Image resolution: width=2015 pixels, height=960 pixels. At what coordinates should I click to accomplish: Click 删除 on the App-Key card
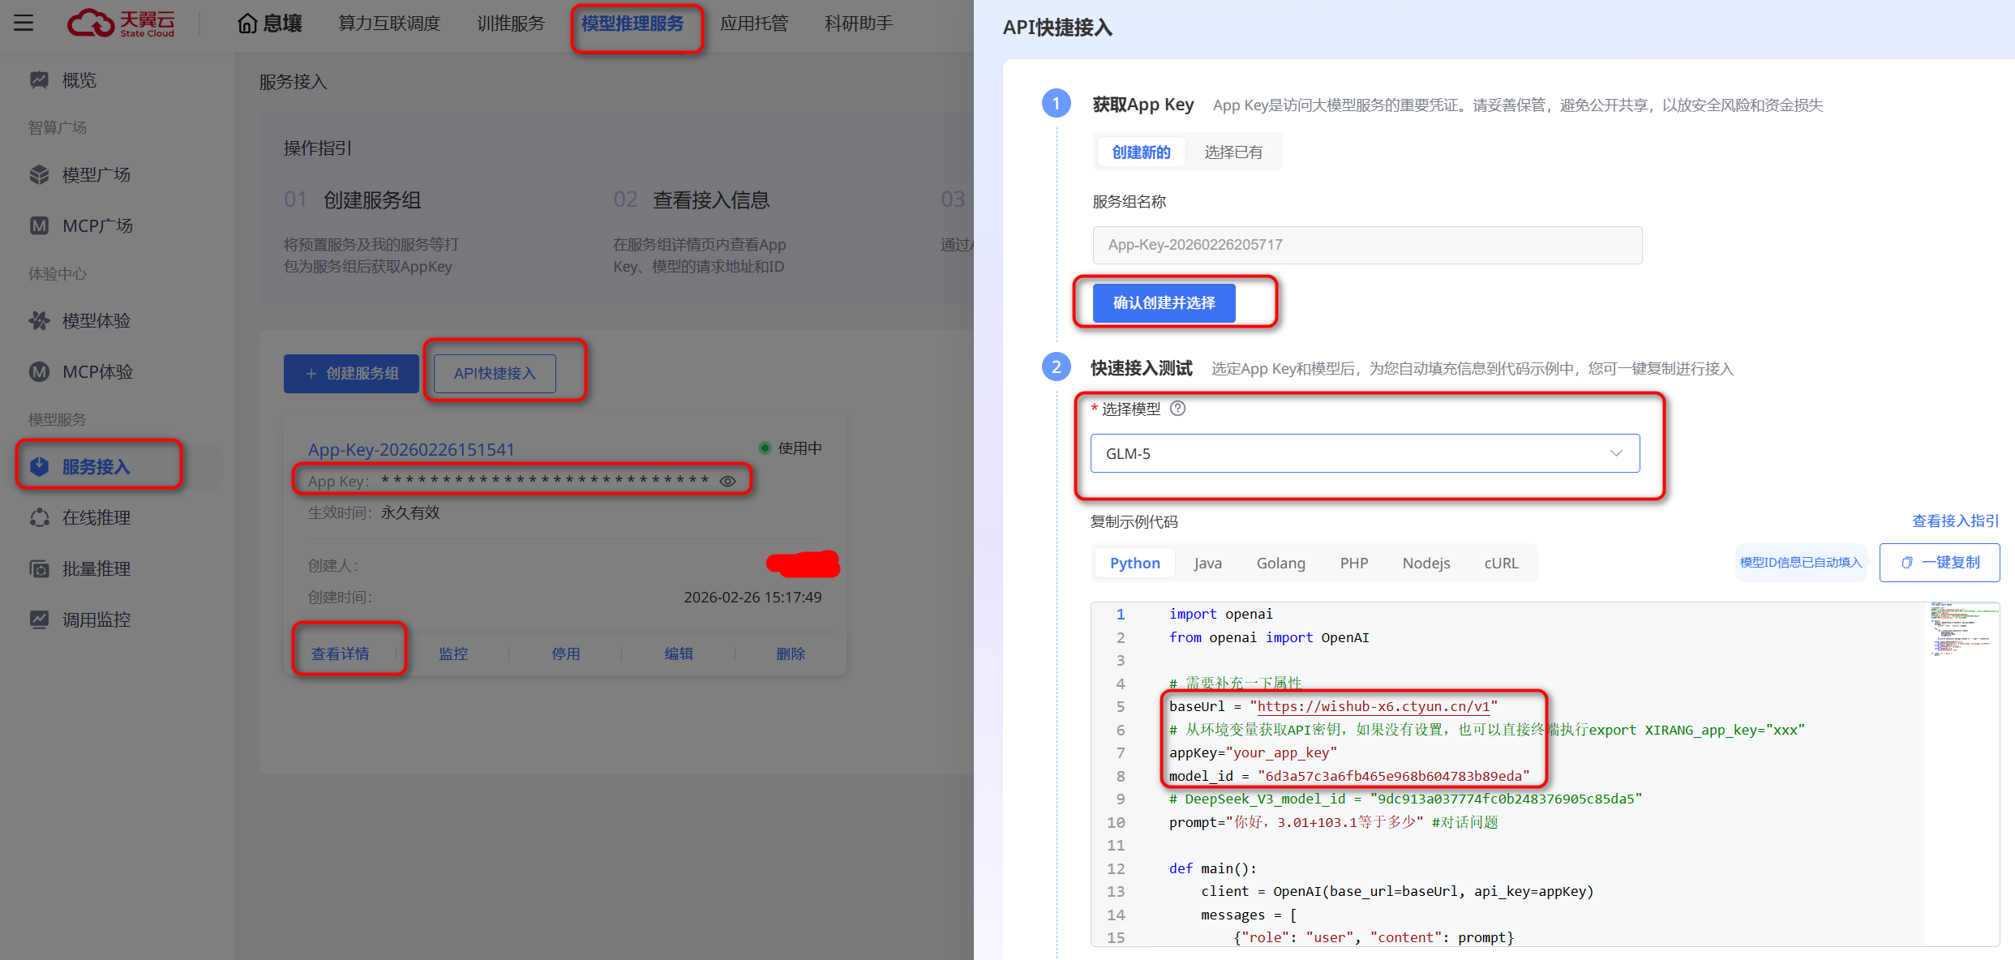click(791, 654)
